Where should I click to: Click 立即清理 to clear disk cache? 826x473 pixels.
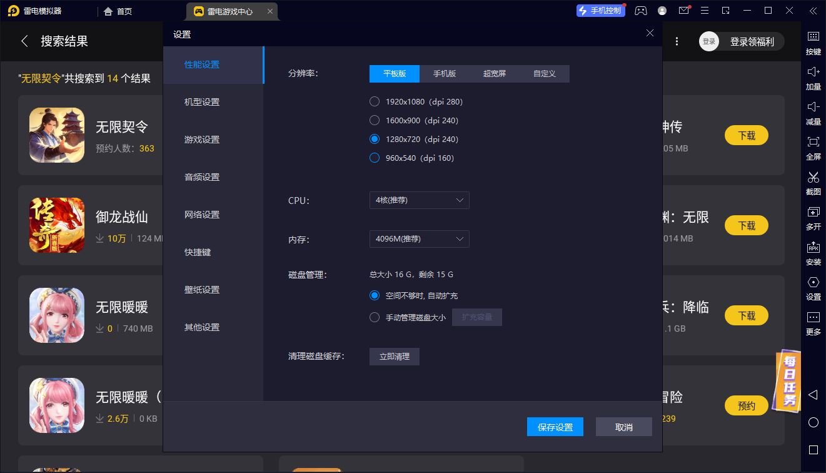tap(394, 356)
